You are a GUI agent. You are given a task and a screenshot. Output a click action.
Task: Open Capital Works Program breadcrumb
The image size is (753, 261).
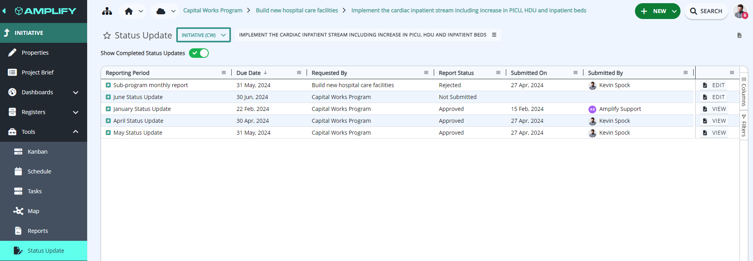[x=213, y=10]
